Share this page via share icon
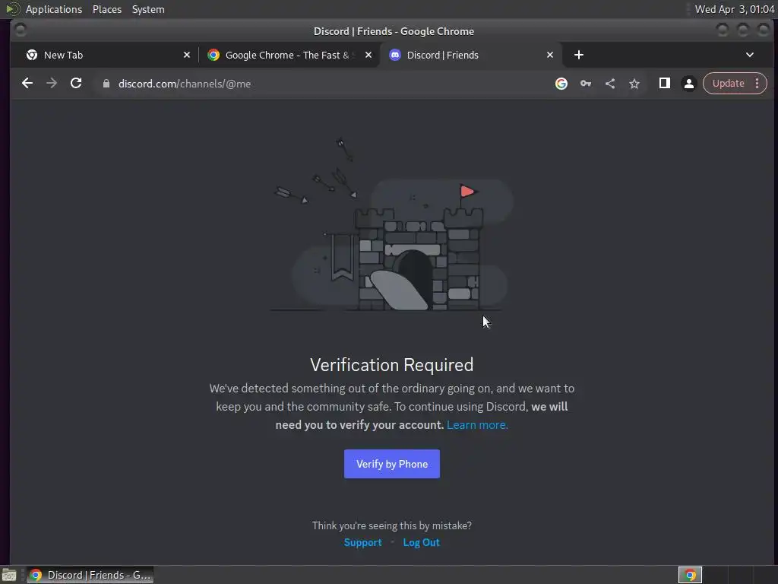The image size is (778, 584). [610, 84]
